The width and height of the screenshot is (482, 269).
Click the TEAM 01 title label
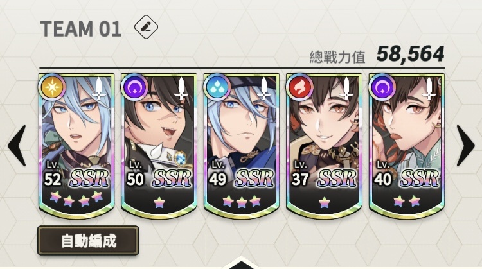[81, 29]
